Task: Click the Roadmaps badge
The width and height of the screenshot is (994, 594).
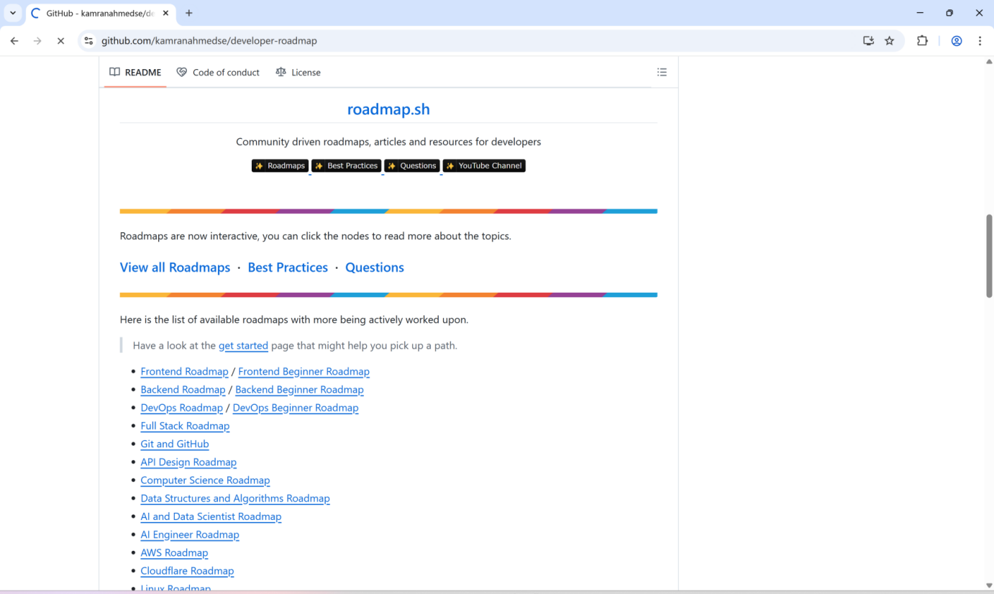Action: tap(280, 166)
